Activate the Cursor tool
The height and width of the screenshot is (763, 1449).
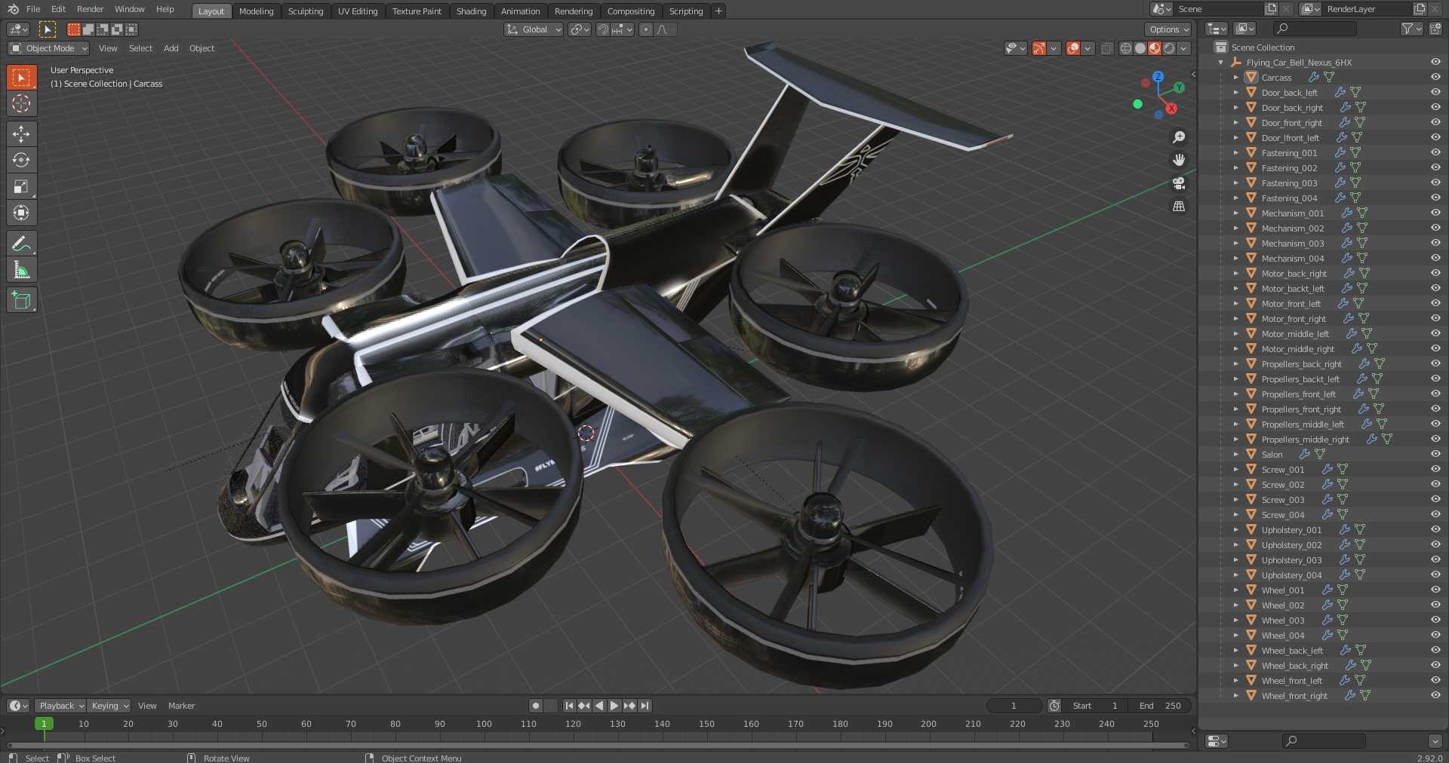click(21, 103)
